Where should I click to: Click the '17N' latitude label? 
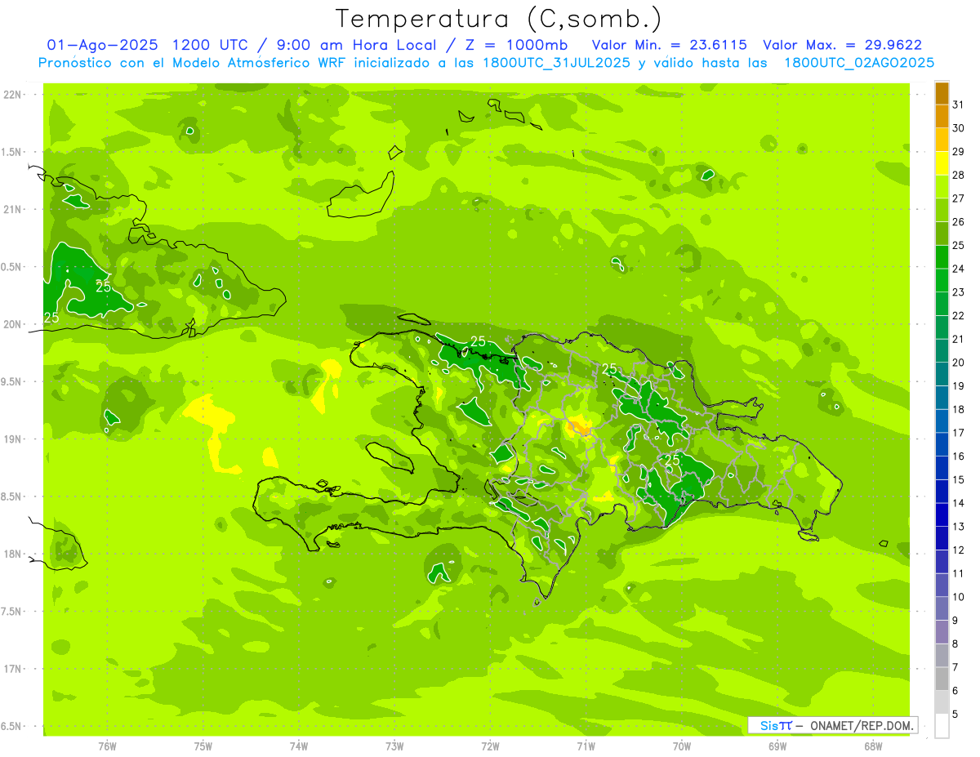(x=11, y=669)
